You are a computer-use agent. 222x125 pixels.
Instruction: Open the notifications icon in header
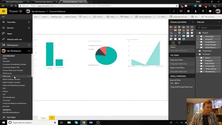[181, 11]
